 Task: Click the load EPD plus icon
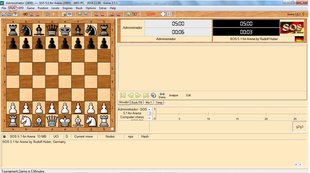(112, 14)
